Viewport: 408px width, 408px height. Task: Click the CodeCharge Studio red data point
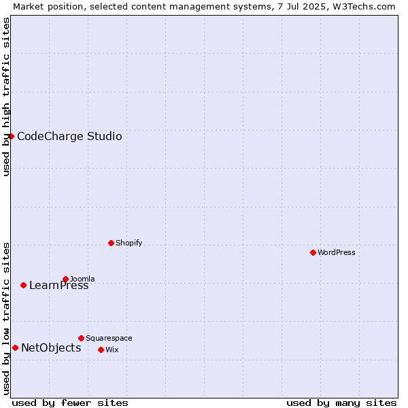pyautogui.click(x=11, y=137)
